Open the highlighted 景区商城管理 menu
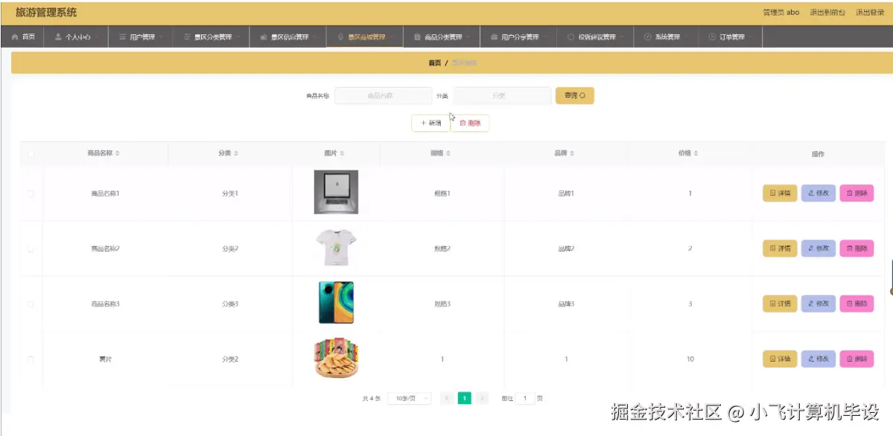 365,37
